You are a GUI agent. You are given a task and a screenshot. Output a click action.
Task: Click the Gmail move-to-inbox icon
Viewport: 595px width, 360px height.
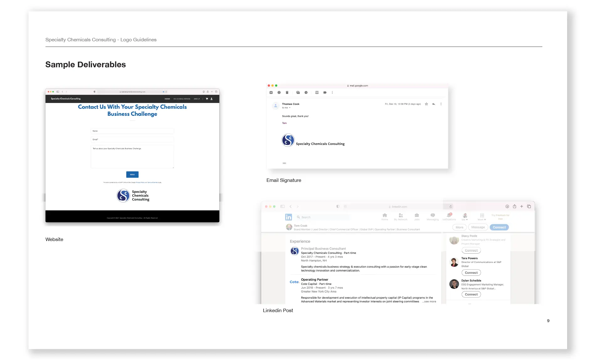click(x=317, y=93)
